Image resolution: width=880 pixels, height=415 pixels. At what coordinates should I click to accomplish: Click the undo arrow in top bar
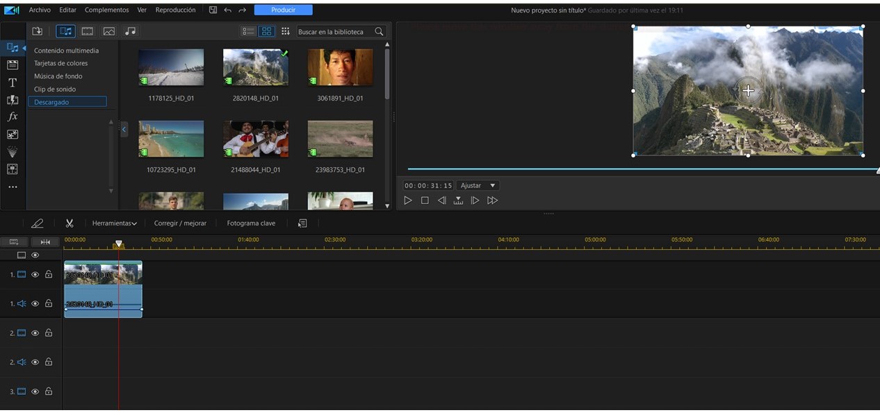click(x=227, y=10)
